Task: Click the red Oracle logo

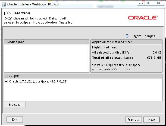Action: (x=143, y=18)
